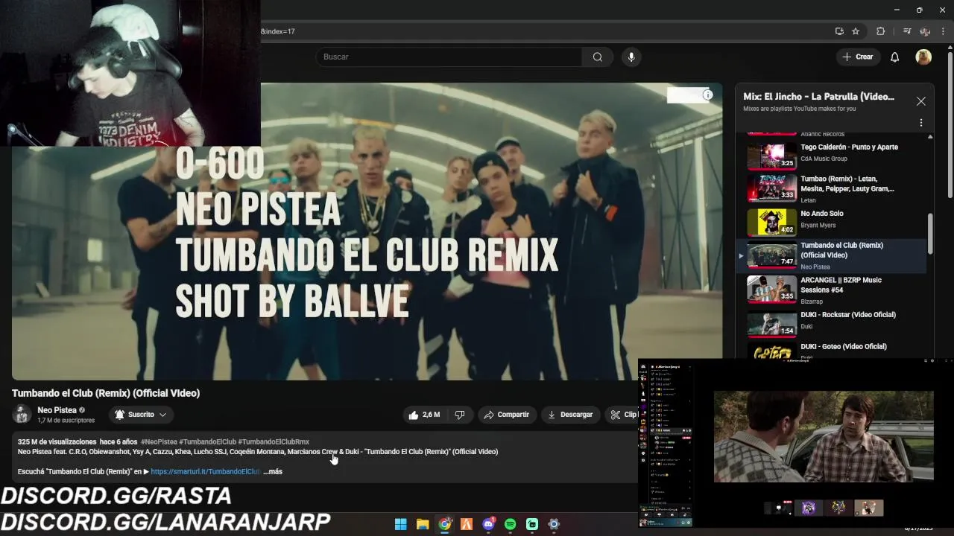Click Descargar download button

(570, 415)
